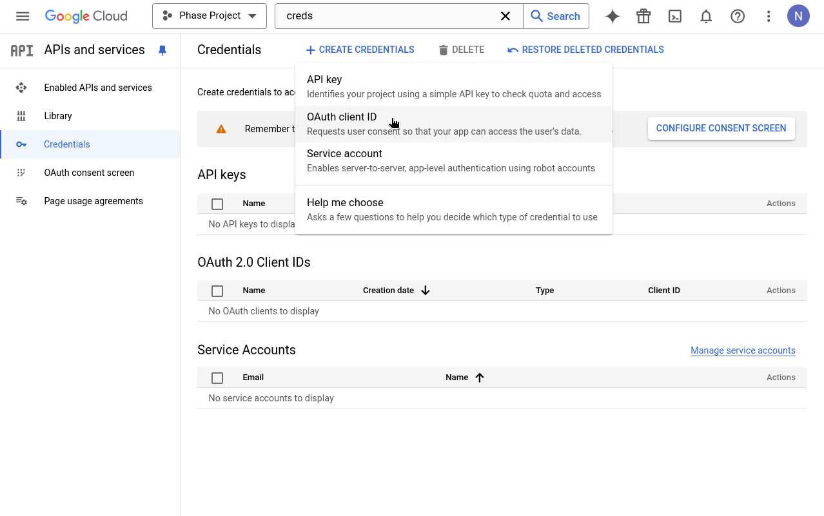
Task: Tick the API keys table select-all checkbox
Action: [x=217, y=204]
